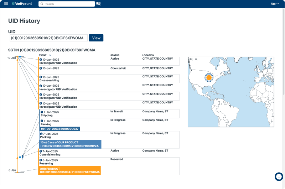Open the hamburger navigation menu
The image size is (285, 189).
pos(6,4)
